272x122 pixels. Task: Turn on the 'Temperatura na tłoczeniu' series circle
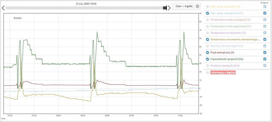point(208,33)
